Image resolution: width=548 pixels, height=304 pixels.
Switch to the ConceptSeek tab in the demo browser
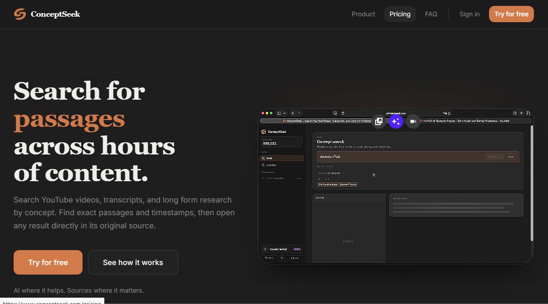click(327, 121)
